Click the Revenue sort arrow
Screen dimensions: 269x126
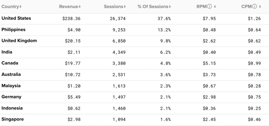coord(80,7)
